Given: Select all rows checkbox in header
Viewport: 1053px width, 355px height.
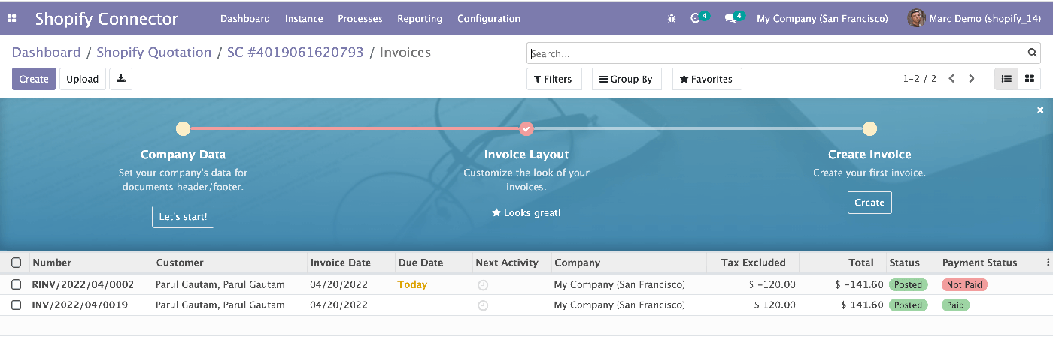Looking at the screenshot, I should pos(17,263).
